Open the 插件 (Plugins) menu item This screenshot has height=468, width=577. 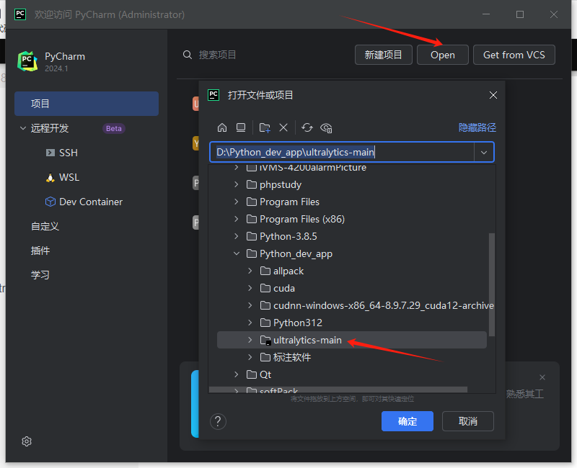40,251
